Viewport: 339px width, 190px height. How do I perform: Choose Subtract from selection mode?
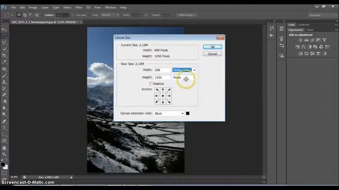31,15
